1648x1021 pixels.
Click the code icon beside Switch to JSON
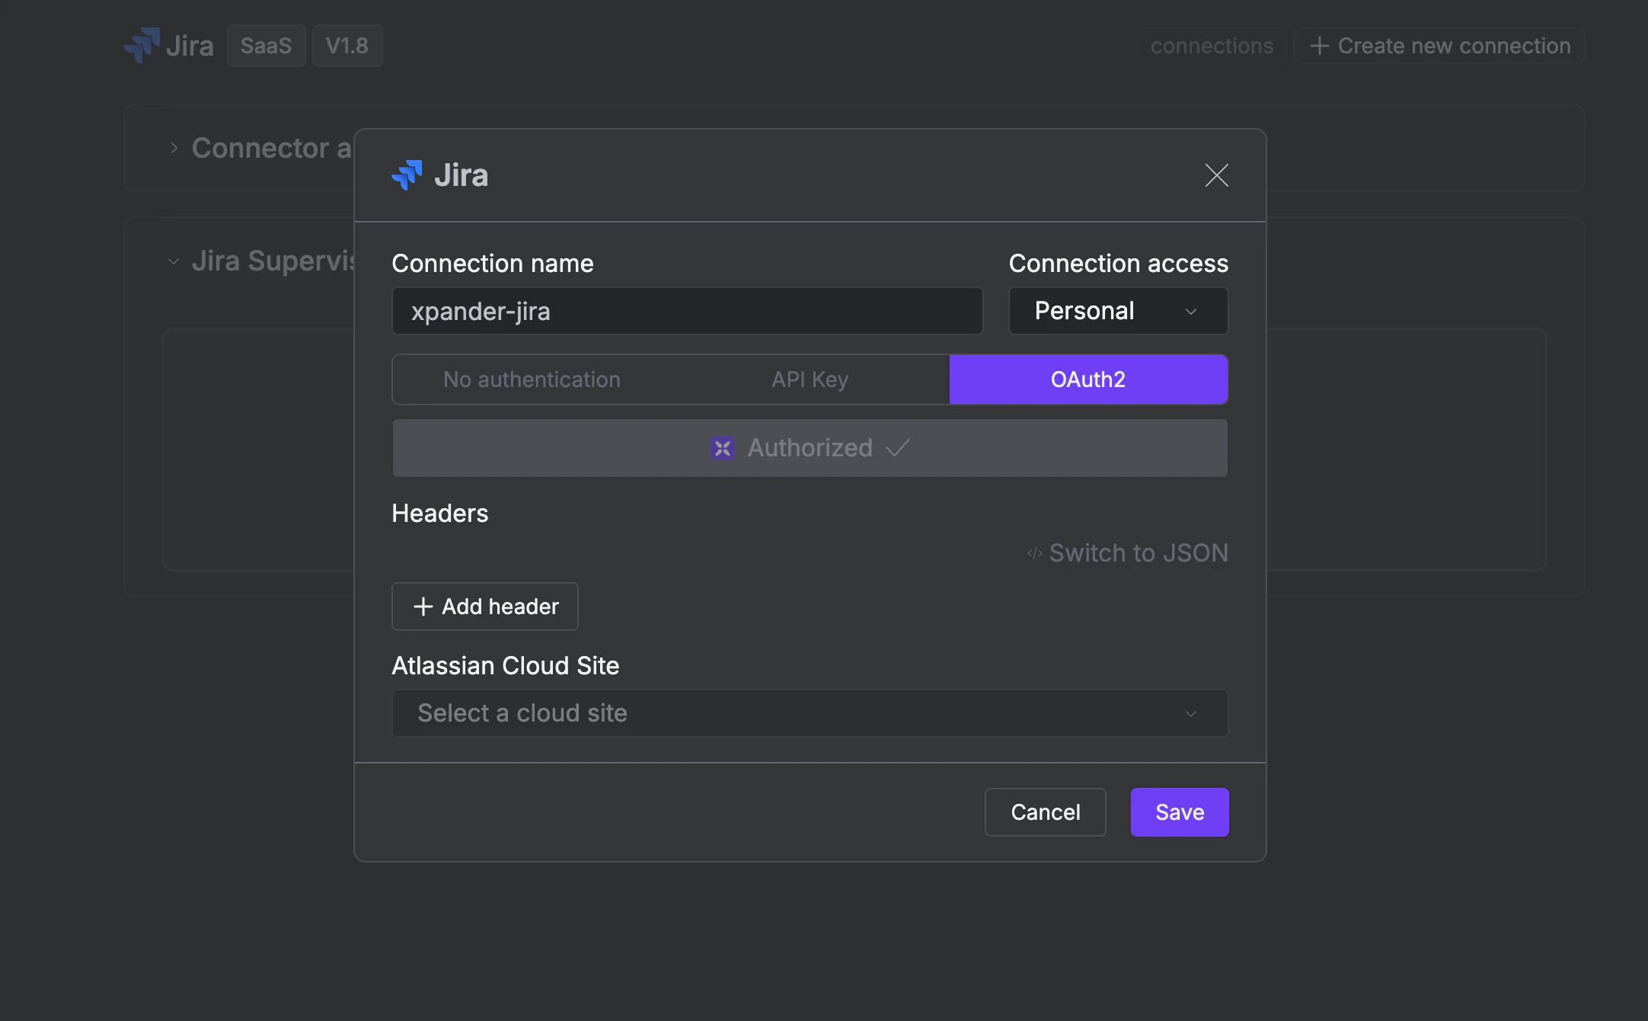coord(1033,553)
